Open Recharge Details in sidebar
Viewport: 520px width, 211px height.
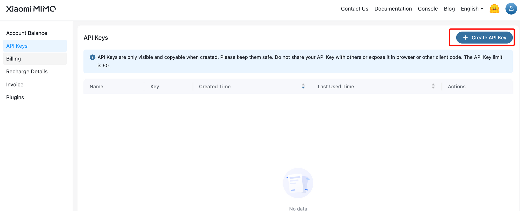pos(35,72)
